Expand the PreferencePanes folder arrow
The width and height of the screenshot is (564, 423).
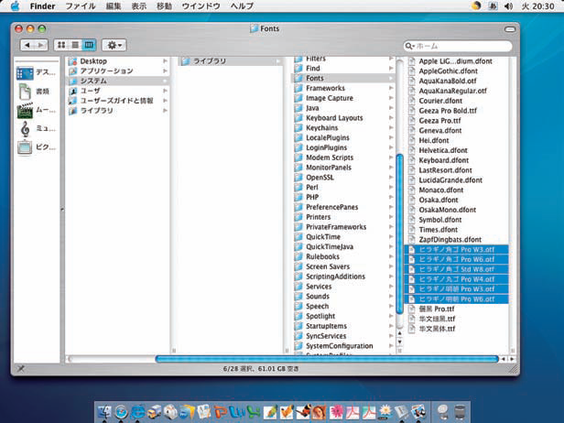click(391, 207)
